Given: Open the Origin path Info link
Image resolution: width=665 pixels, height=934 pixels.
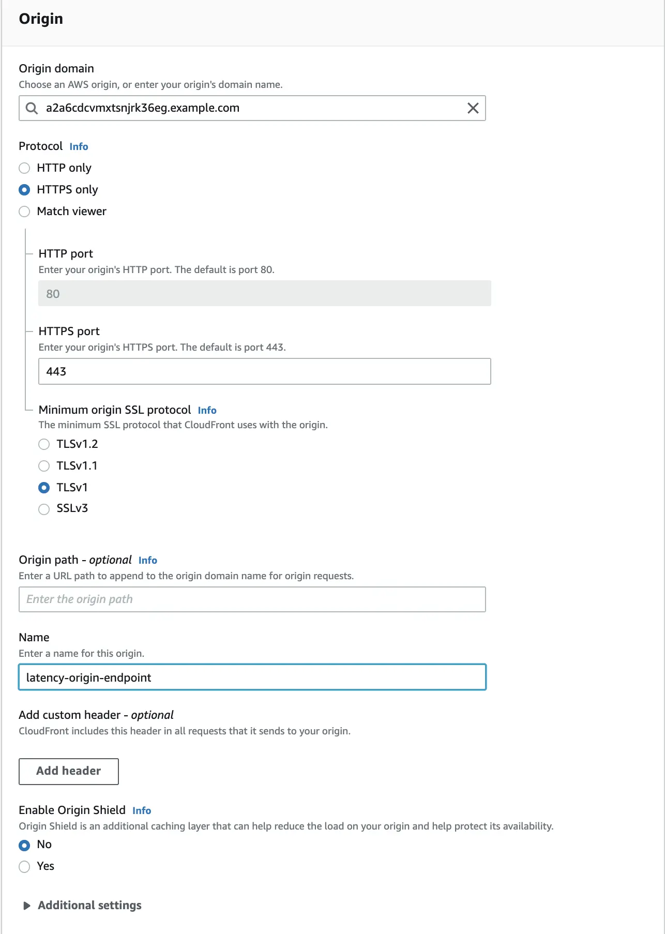Looking at the screenshot, I should (147, 561).
